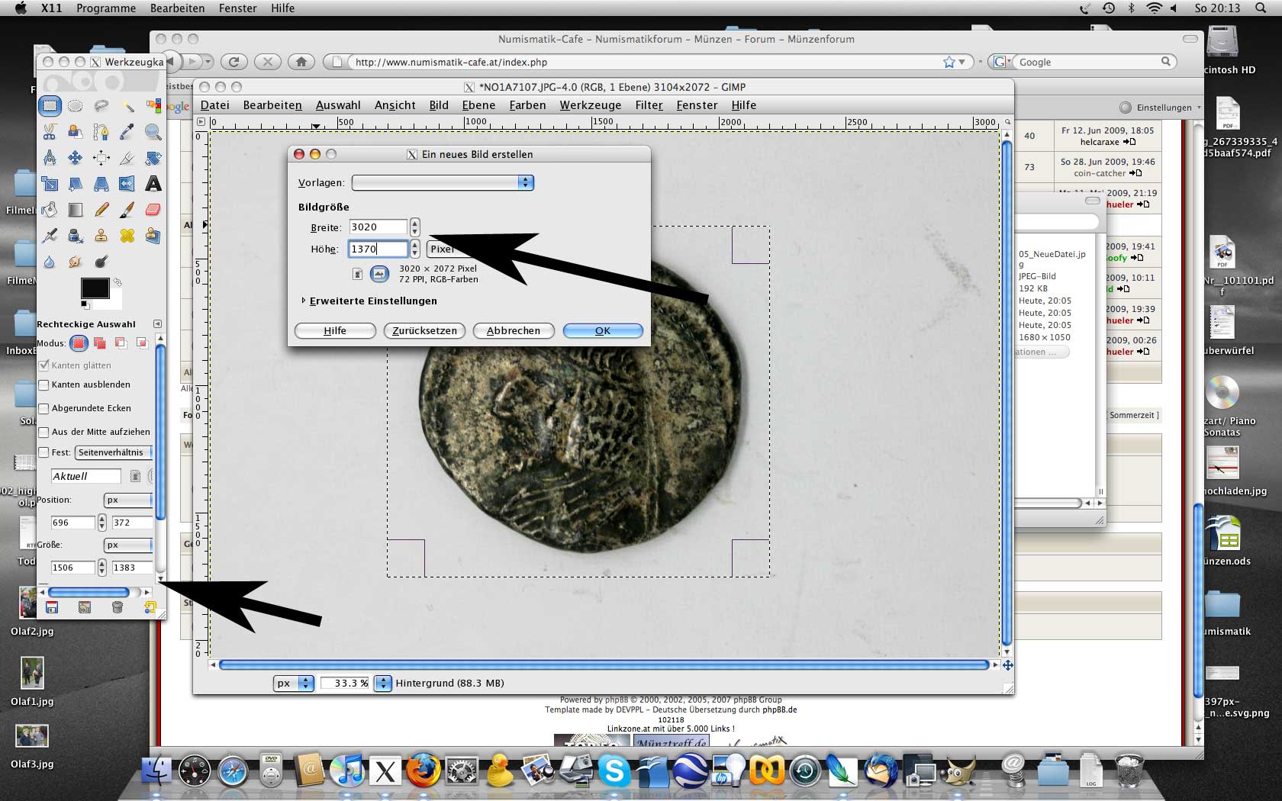
Task: Click the Scissors Select tool
Action: [50, 132]
